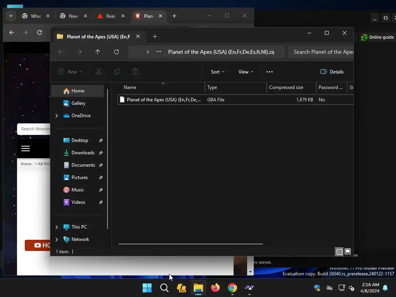
Task: Click the Online guide link
Action: point(377,38)
